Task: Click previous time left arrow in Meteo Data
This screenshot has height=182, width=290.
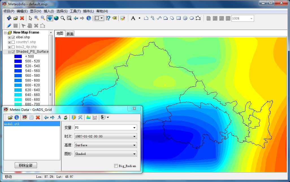Action: tap(46, 117)
